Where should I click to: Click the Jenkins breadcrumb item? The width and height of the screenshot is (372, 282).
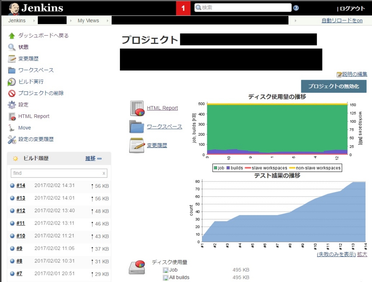point(17,21)
